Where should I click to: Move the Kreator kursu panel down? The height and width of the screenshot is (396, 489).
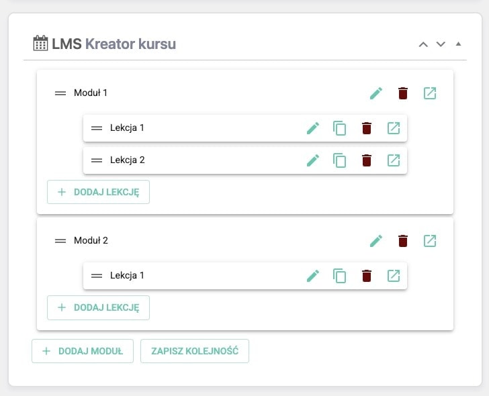point(441,45)
